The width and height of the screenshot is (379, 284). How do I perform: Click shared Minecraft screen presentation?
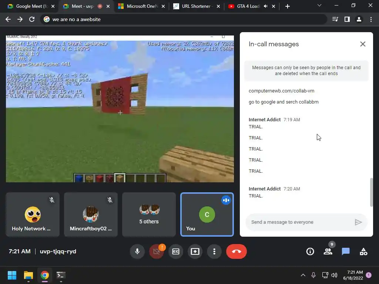120,109
